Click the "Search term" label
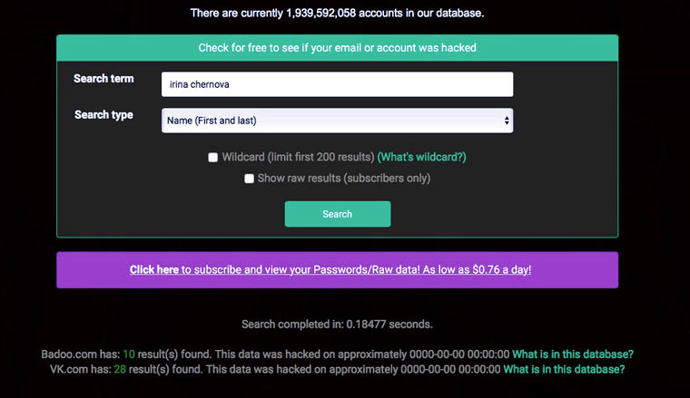 pos(103,79)
